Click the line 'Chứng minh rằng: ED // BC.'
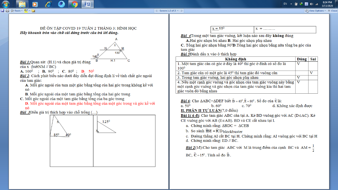Viewport: 338px width, 190px height. tap(215, 141)
